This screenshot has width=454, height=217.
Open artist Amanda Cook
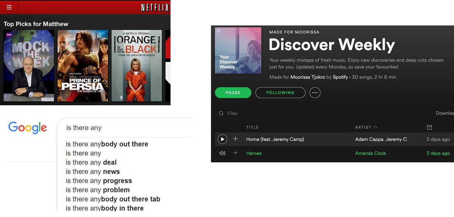pyautogui.click(x=371, y=153)
